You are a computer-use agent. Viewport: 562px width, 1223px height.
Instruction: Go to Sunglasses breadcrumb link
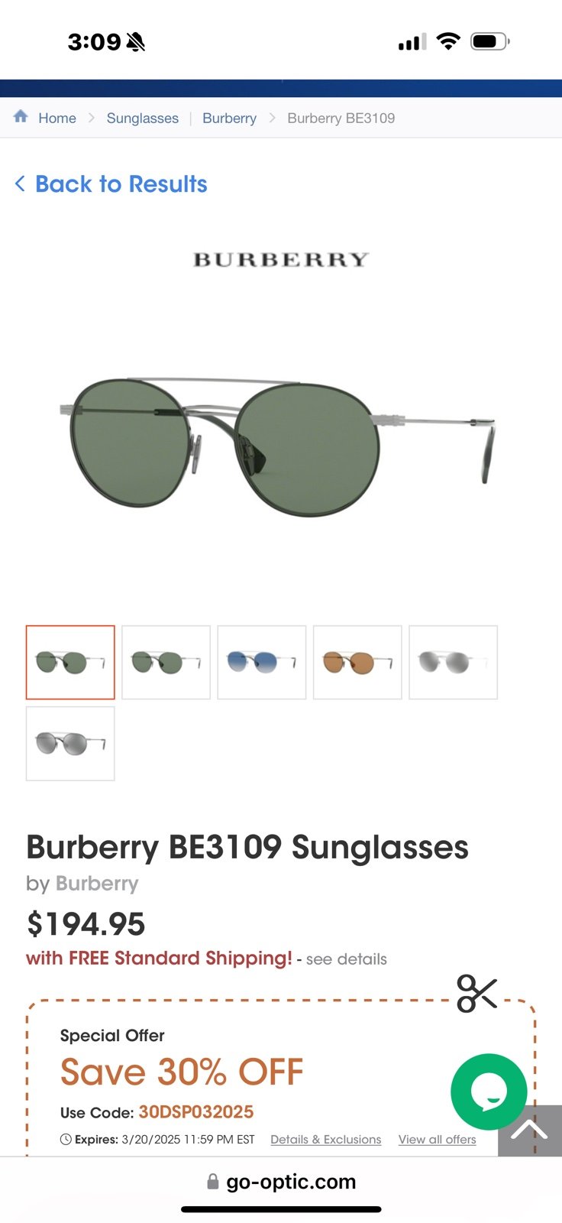143,118
